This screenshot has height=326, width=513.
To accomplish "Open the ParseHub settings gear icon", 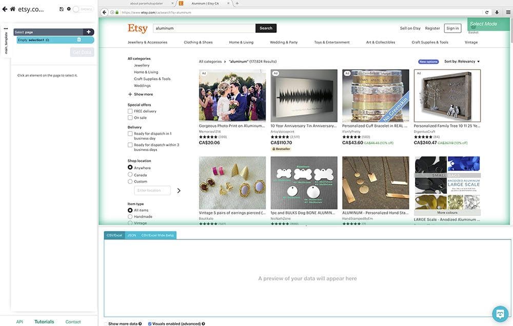I will [69, 9].
